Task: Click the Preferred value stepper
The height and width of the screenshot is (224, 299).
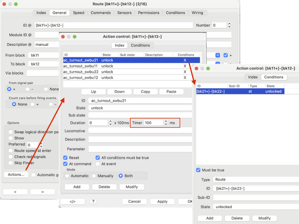Action: [x=41, y=145]
